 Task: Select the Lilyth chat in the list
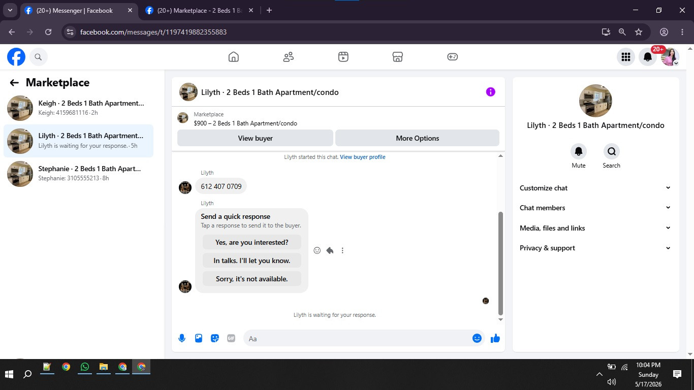[79, 141]
